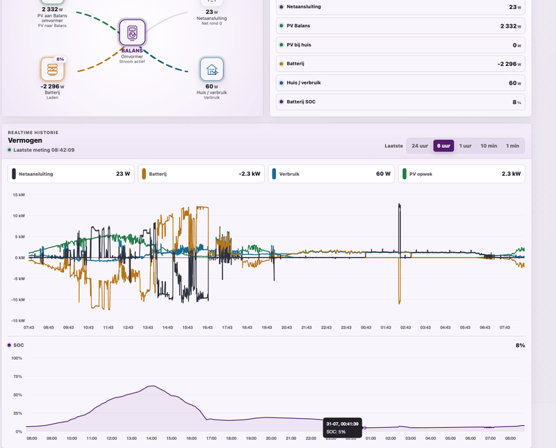Toggle Netaansluiting 23 W series legend card
This screenshot has height=448, width=556.
[x=71, y=174]
